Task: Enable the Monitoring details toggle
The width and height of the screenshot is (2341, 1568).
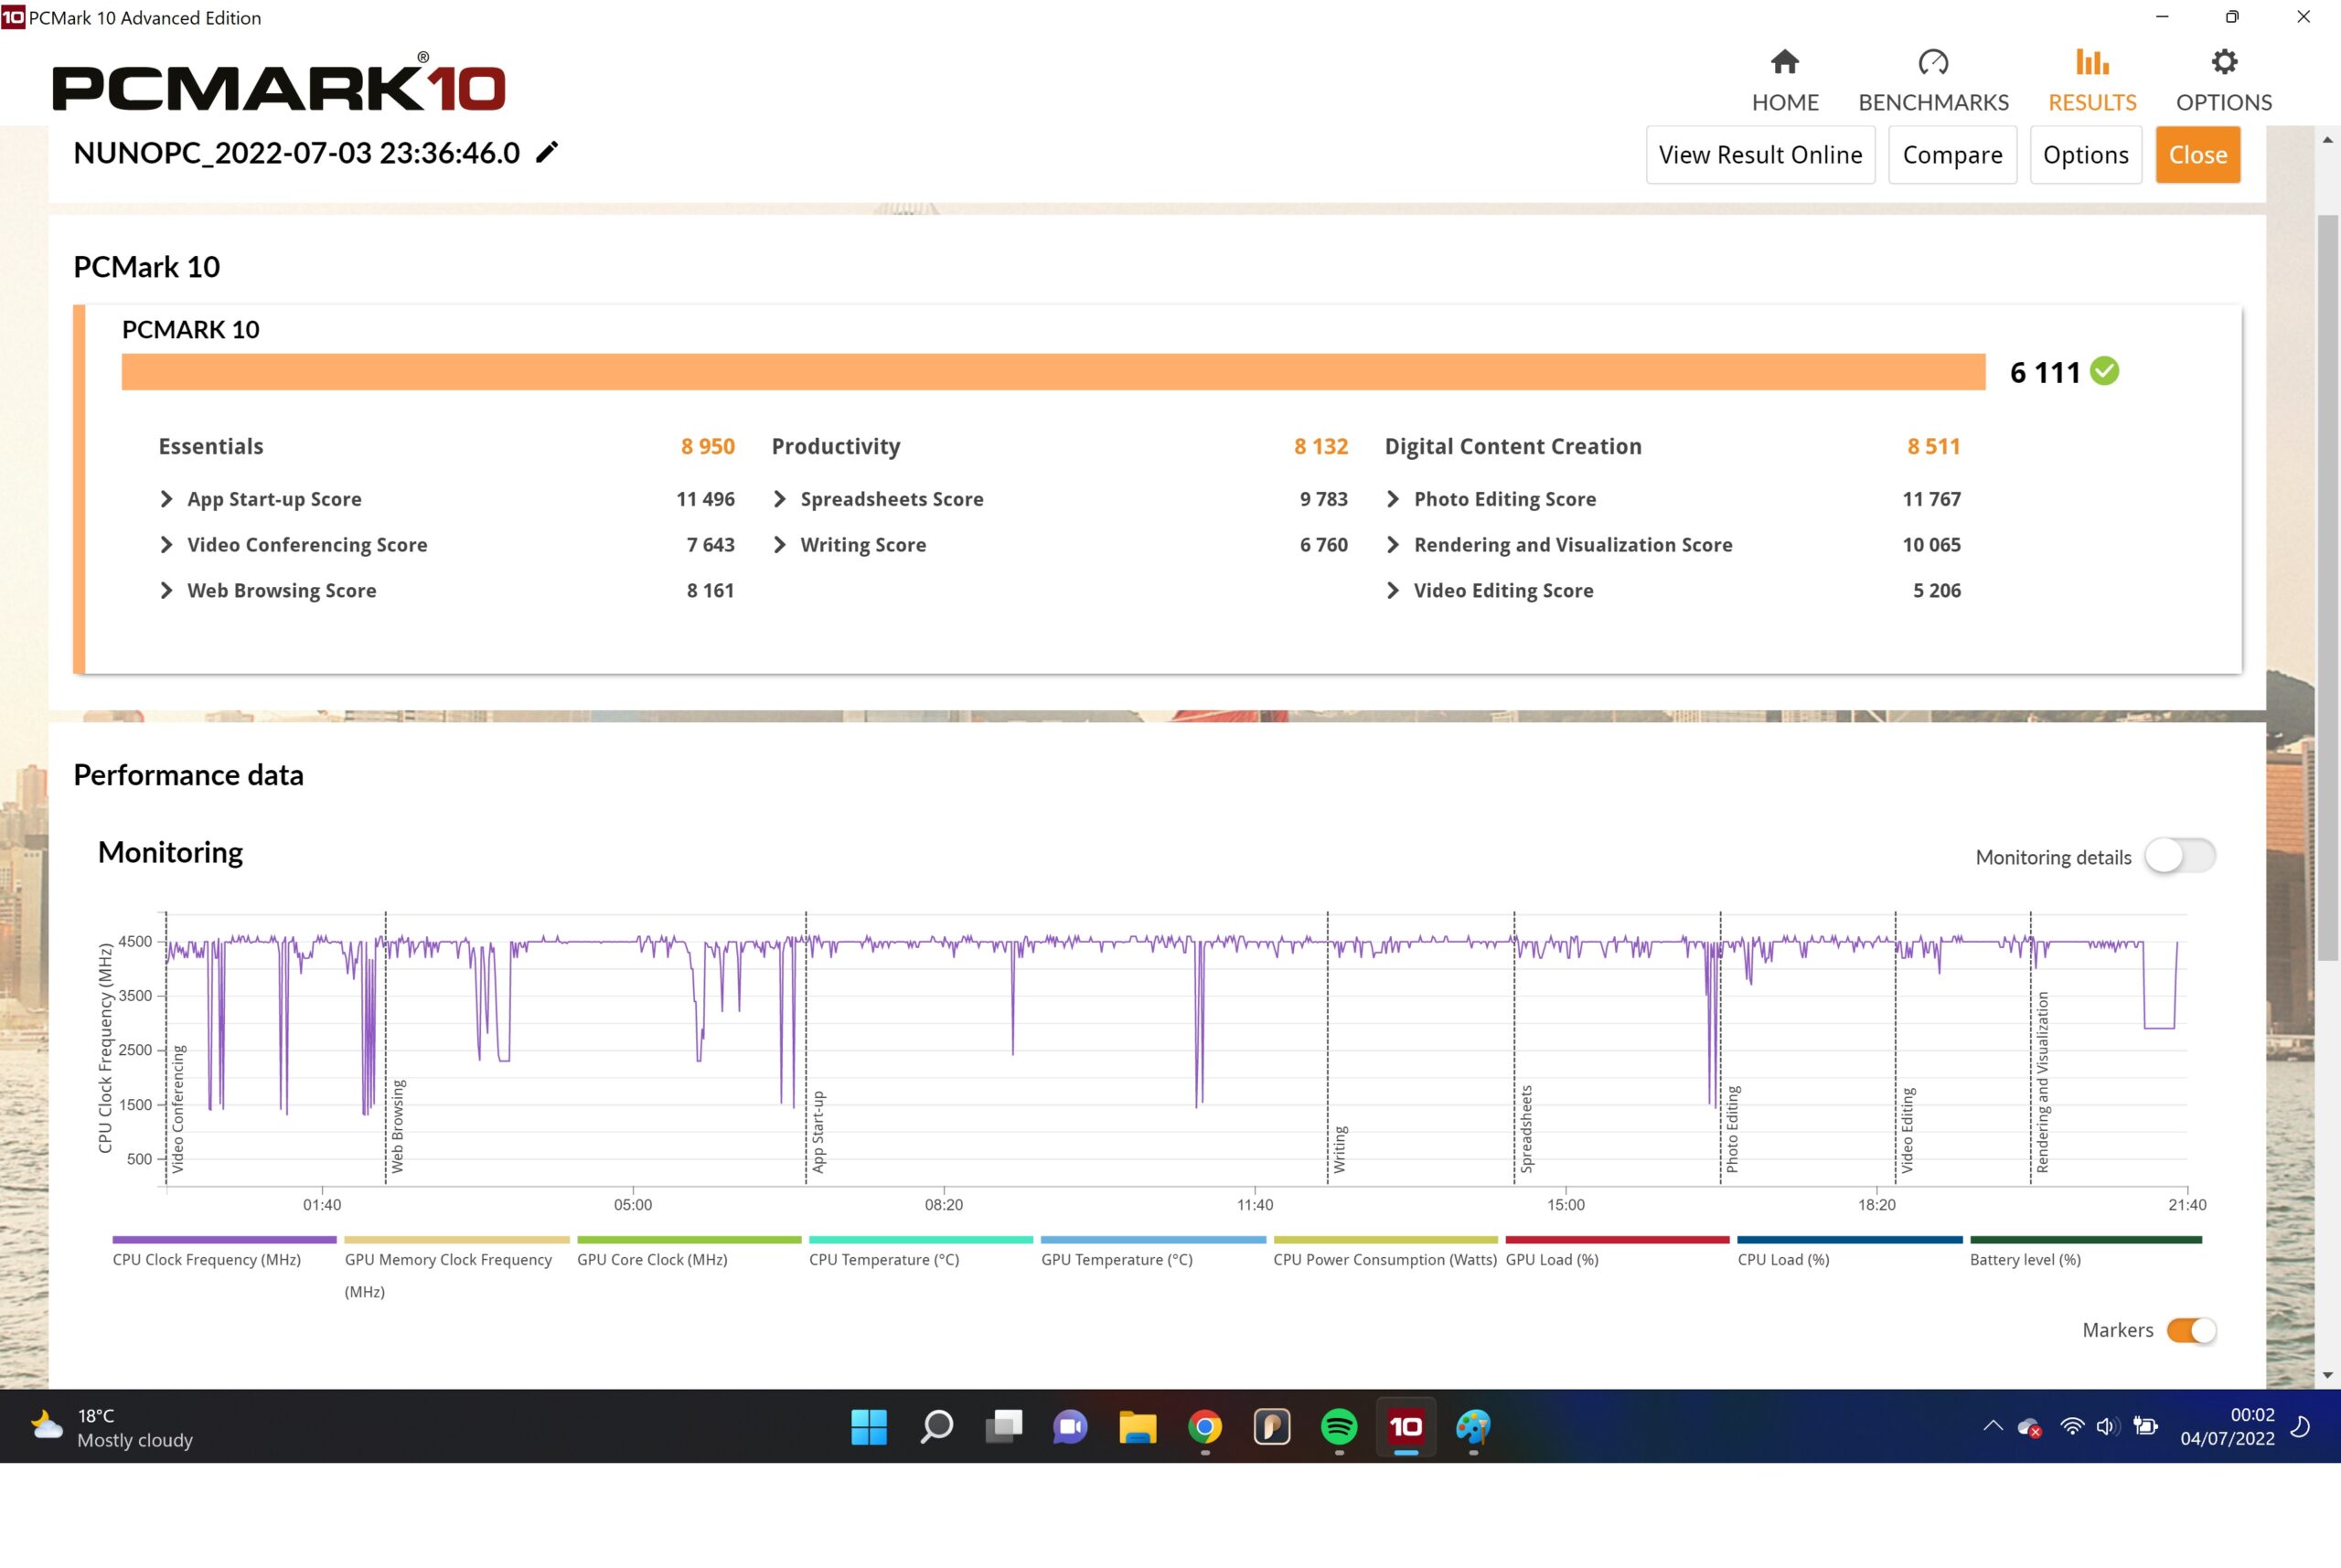Action: [2179, 856]
